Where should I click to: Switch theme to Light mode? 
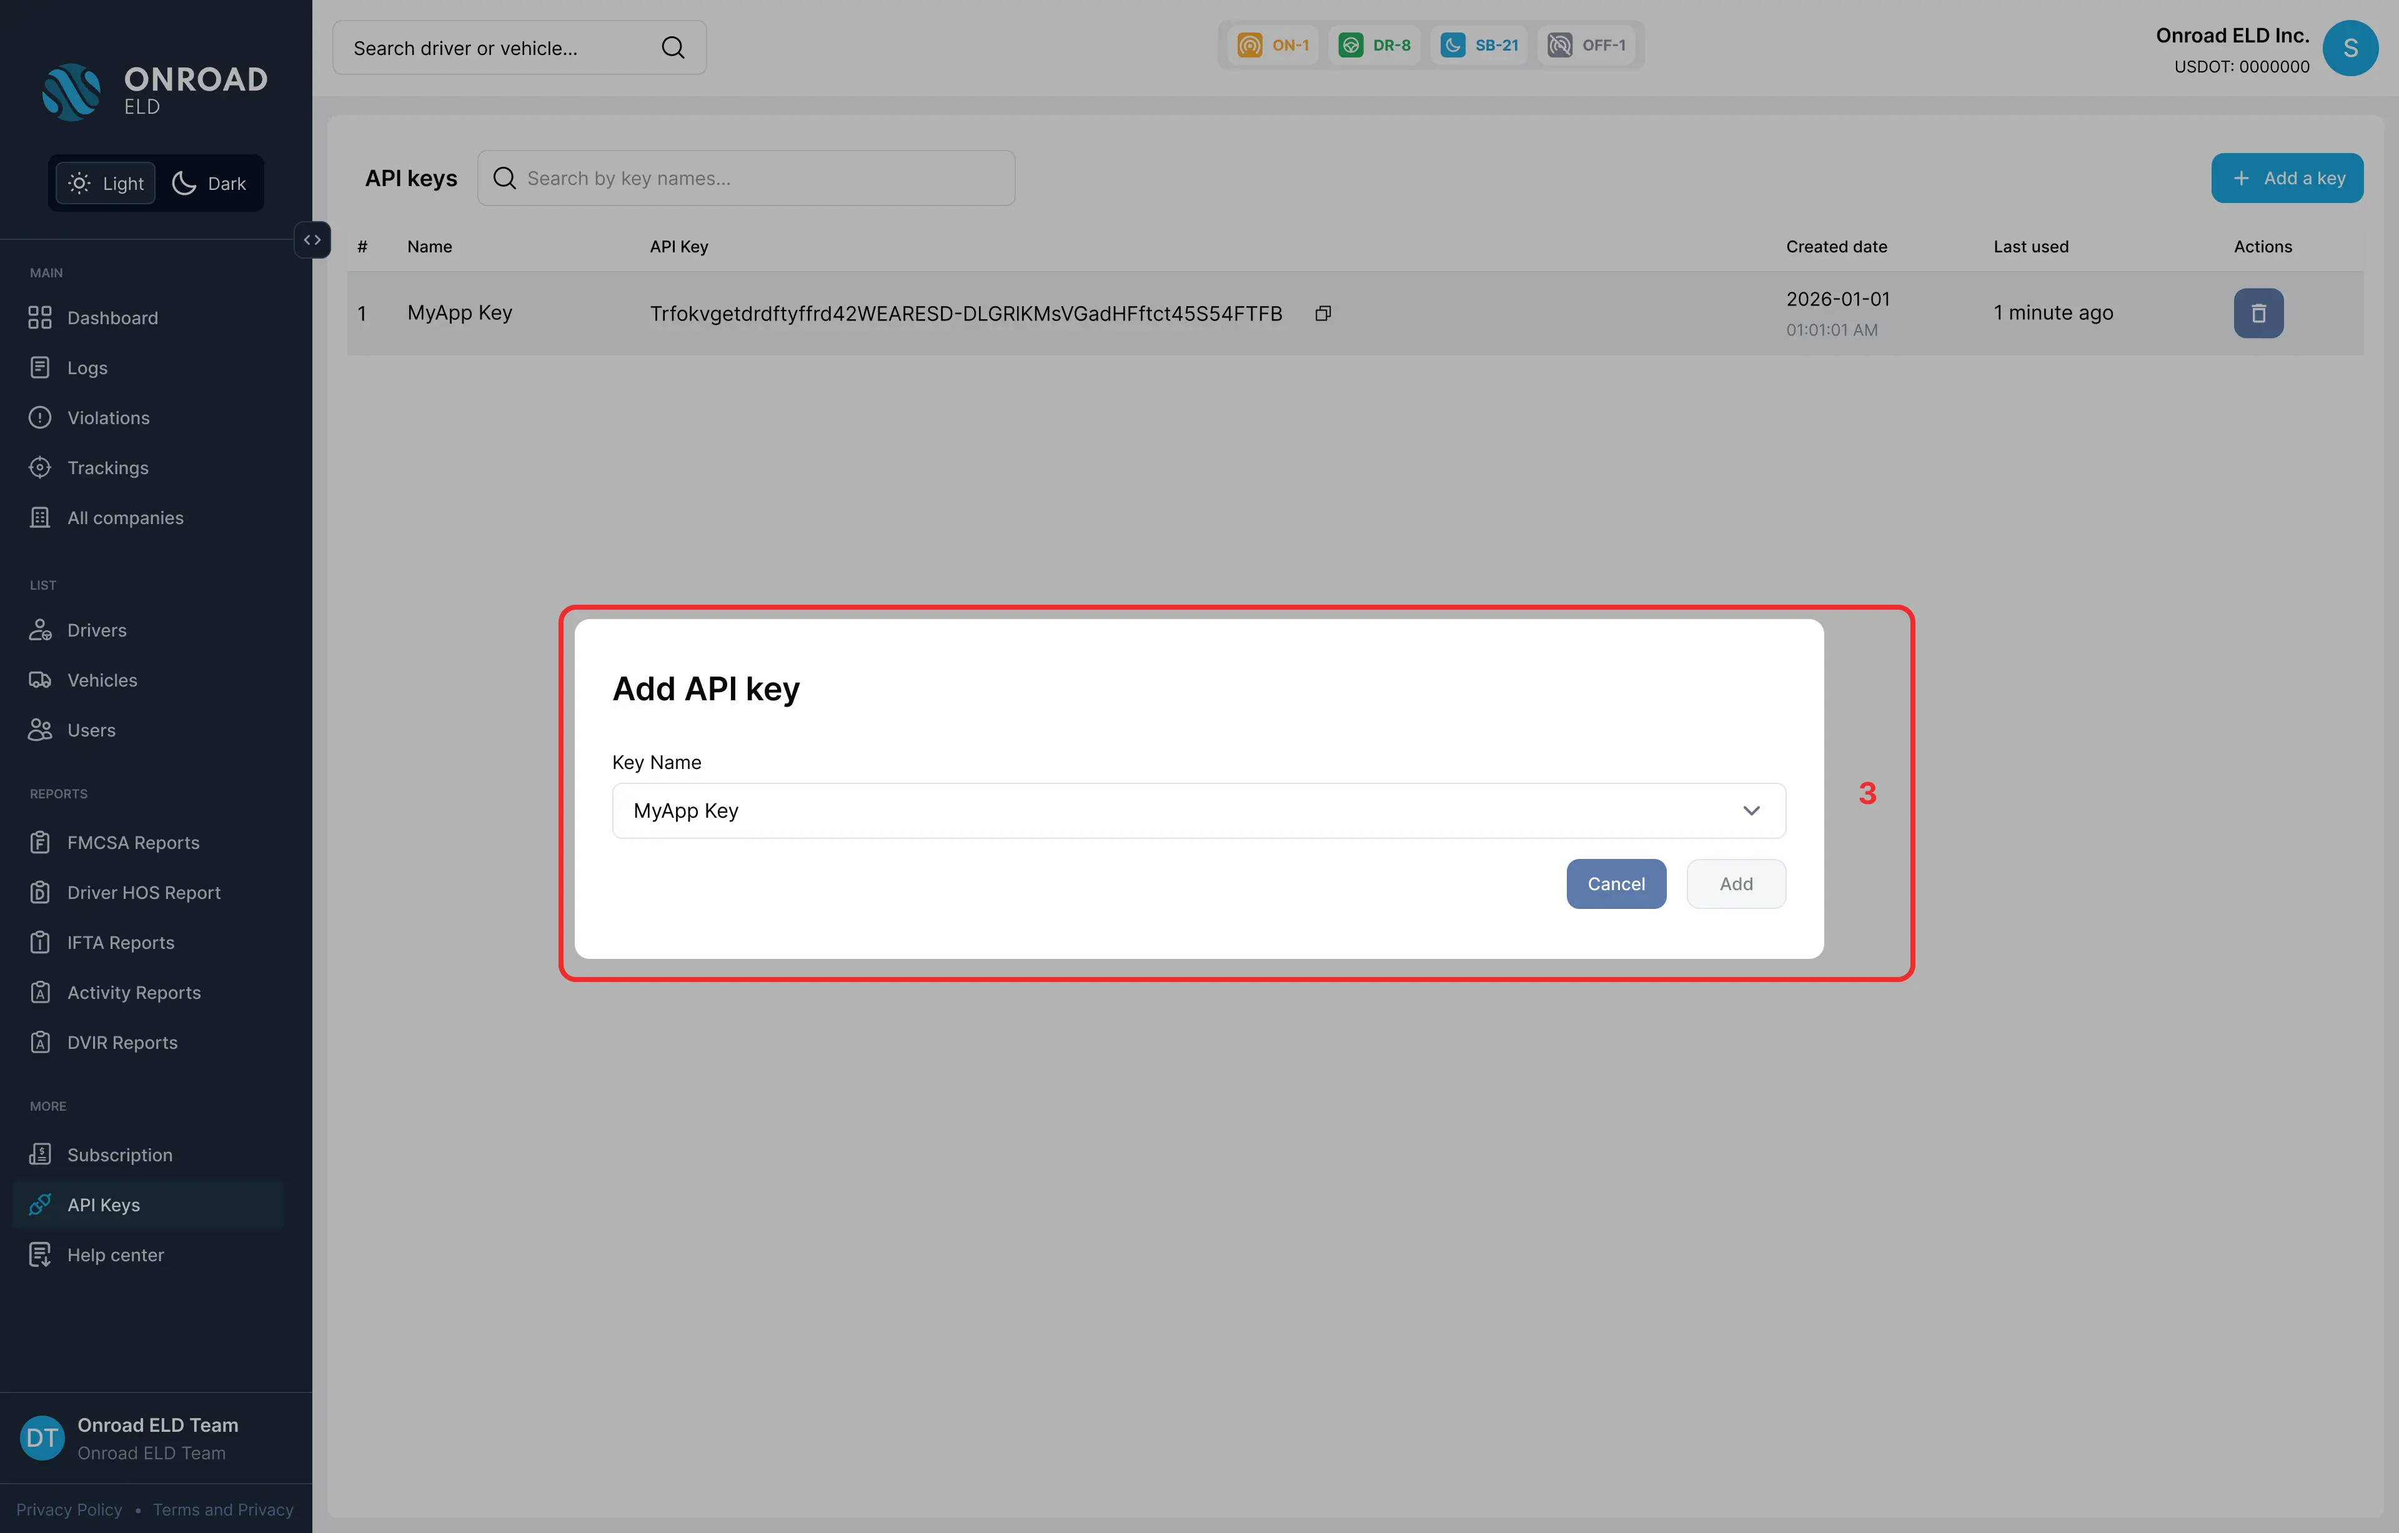106,183
